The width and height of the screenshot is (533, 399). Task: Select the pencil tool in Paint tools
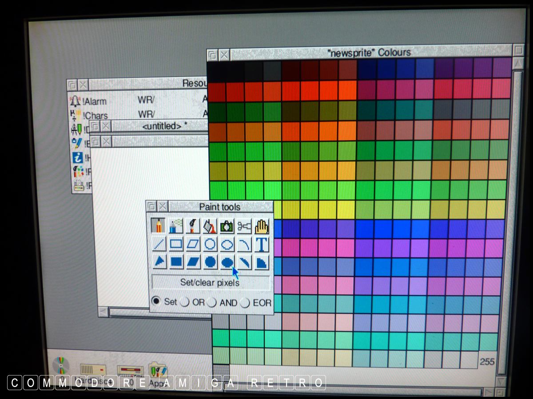[158, 226]
